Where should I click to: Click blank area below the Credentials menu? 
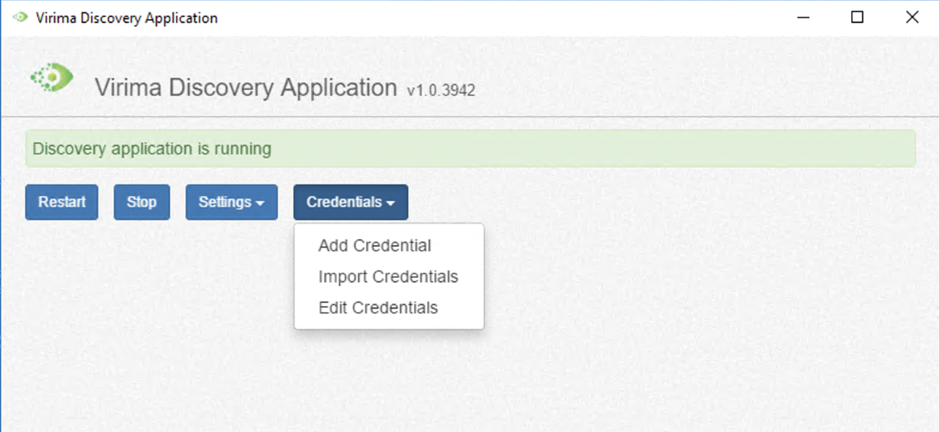point(389,381)
